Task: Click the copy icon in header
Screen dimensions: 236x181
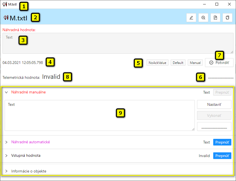Action: pyautogui.click(x=227, y=18)
